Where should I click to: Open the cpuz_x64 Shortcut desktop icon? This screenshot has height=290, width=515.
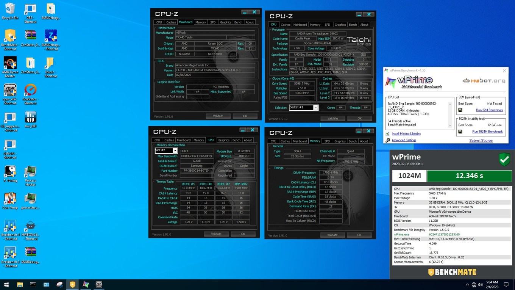(x=10, y=94)
